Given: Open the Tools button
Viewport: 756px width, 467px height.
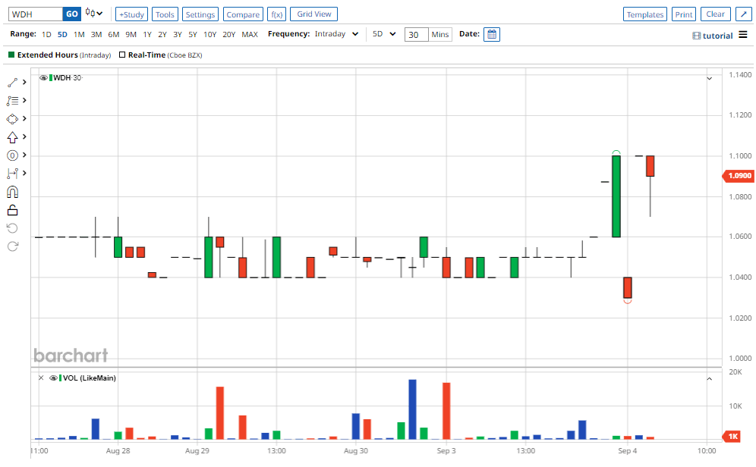Looking at the screenshot, I should (165, 14).
